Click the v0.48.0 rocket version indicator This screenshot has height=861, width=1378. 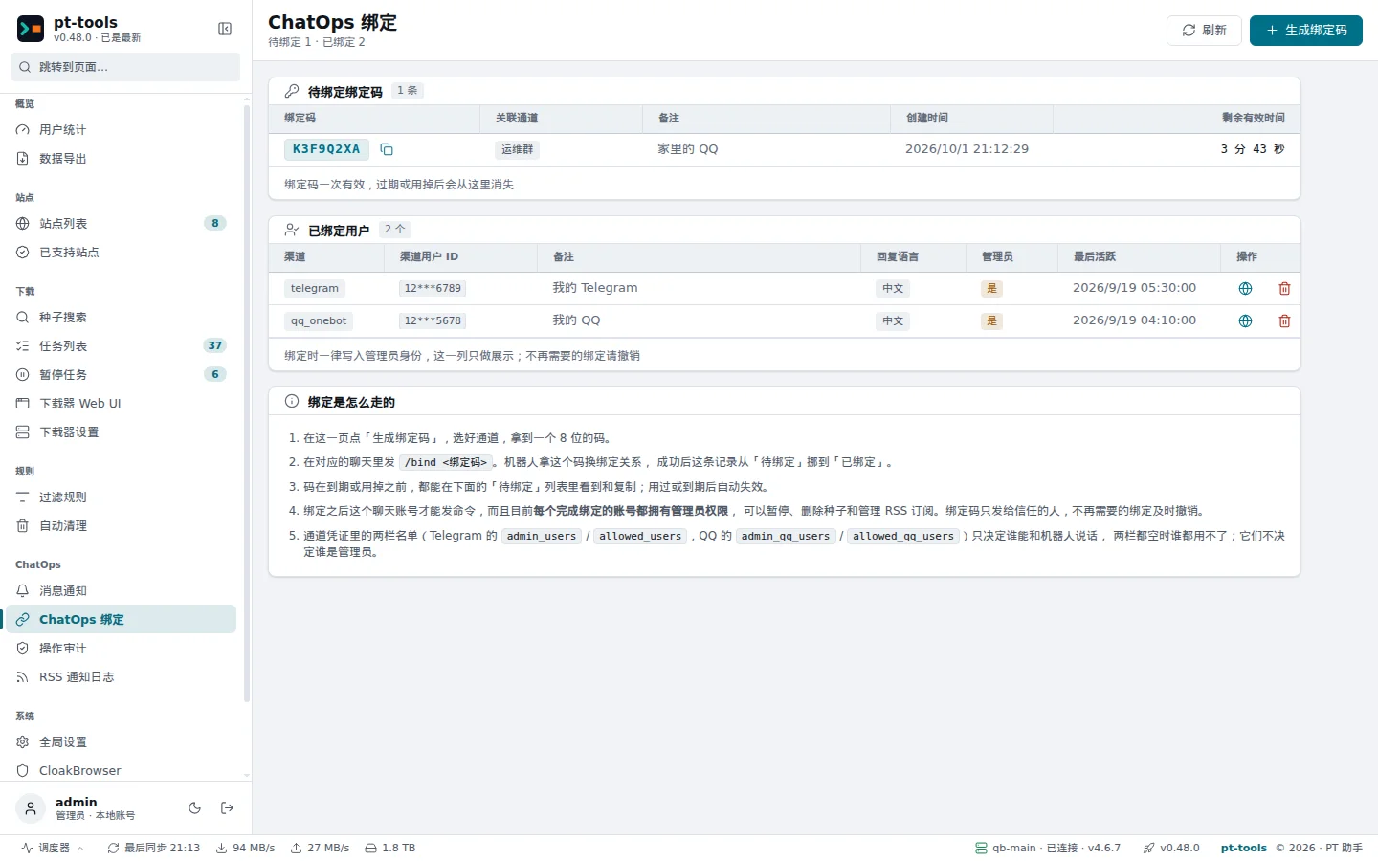[x=1170, y=849]
